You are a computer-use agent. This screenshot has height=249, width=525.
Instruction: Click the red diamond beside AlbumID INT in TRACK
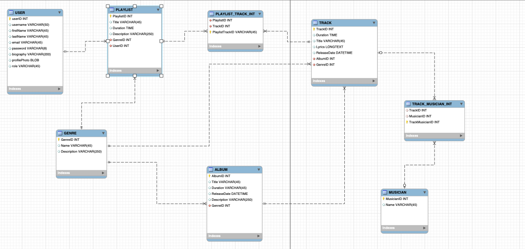[x=314, y=59]
